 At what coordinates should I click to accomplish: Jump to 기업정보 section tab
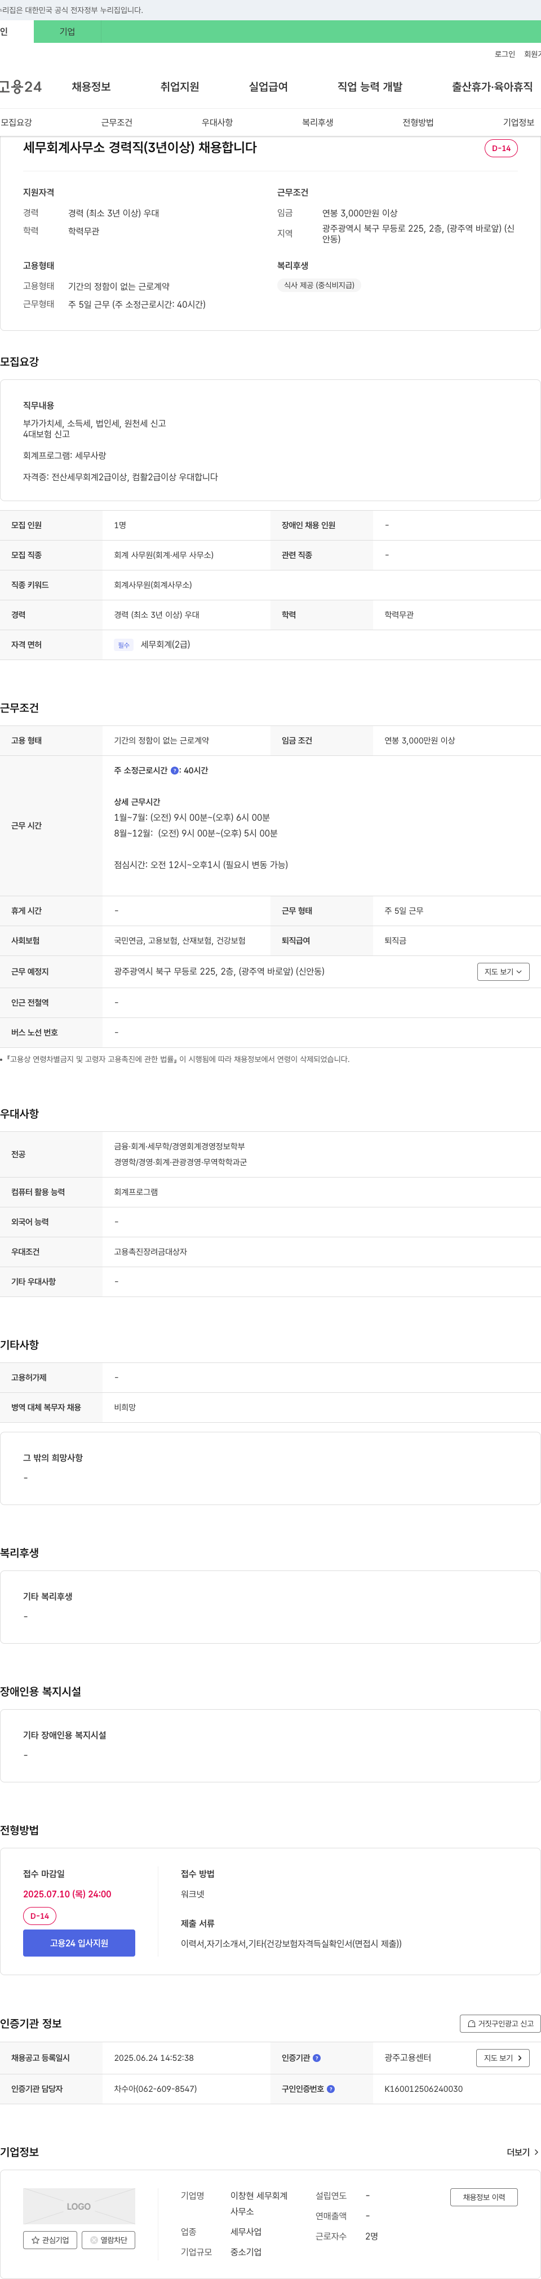[x=518, y=122]
